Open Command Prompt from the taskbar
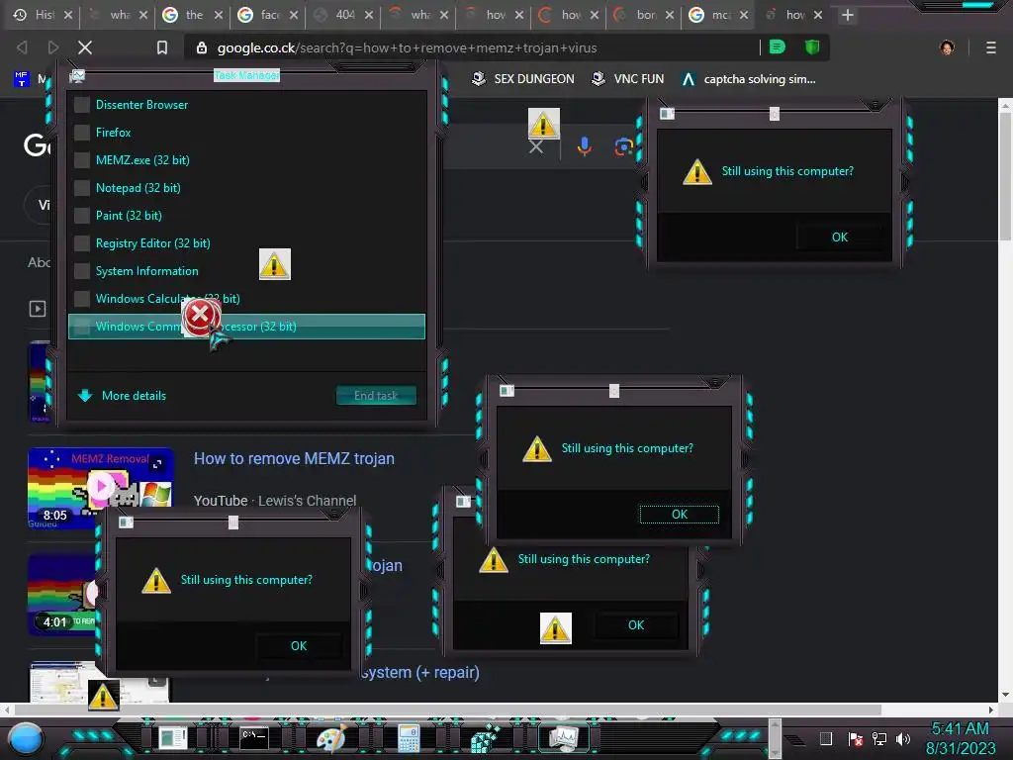Image resolution: width=1013 pixels, height=760 pixels. click(254, 738)
